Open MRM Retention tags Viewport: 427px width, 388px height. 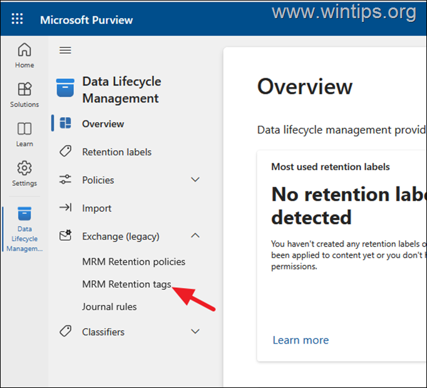[x=126, y=284]
